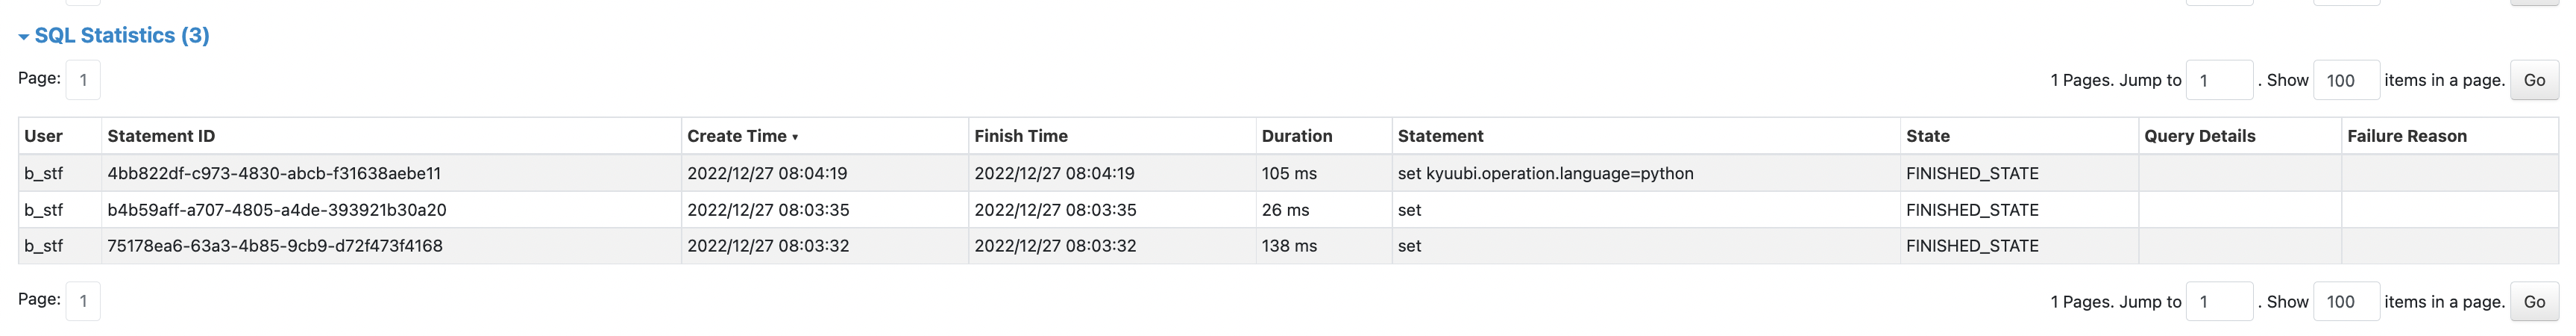Click the Create Time sort arrow icon
The image size is (2576, 336).
795,138
